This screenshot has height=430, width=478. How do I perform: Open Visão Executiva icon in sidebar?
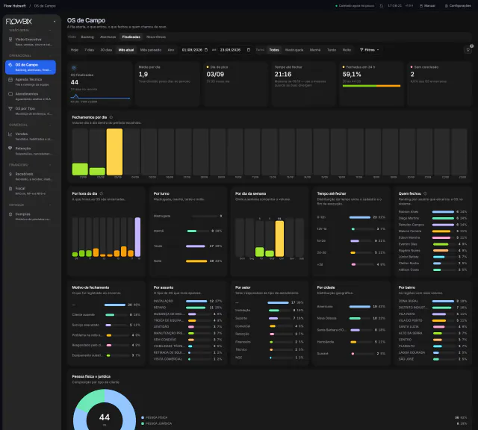coord(10,40)
